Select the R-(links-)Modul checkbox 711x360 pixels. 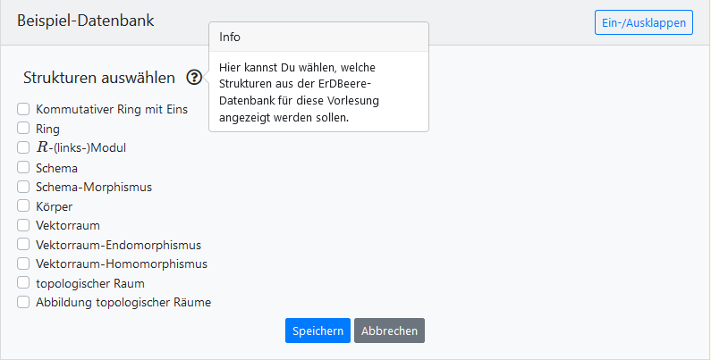23,147
